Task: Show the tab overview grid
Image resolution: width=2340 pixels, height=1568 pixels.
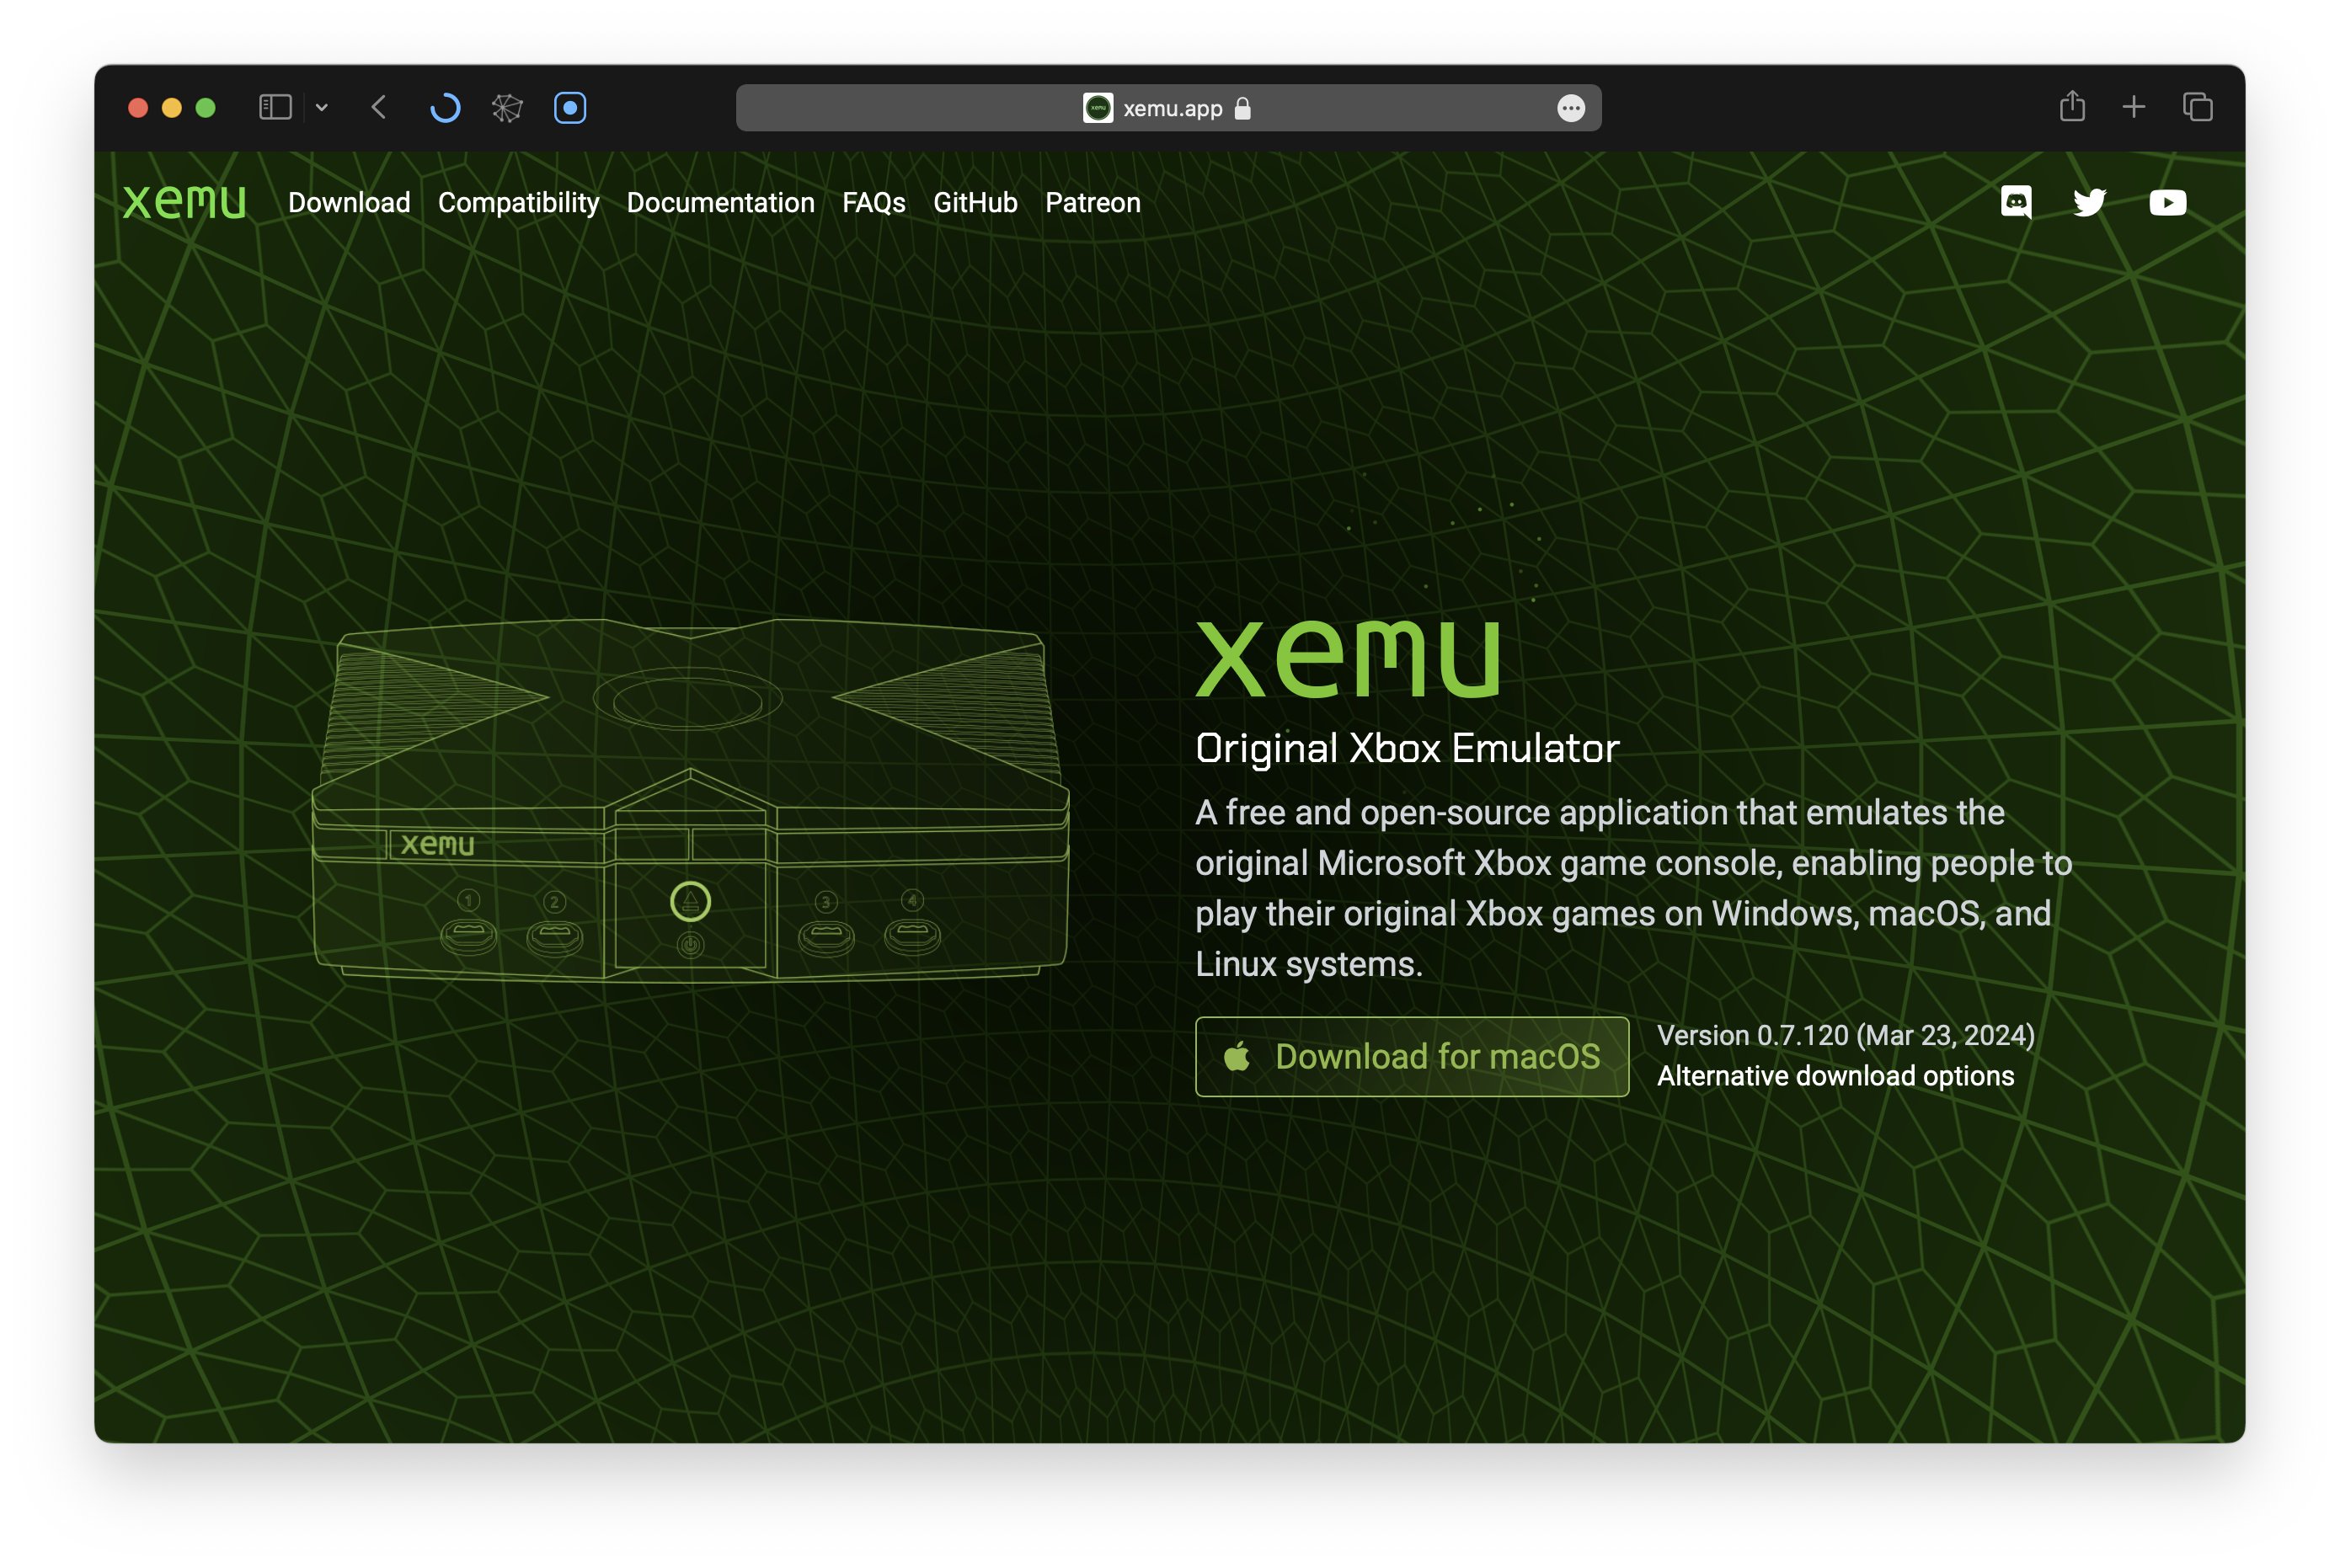Action: coord(2197,107)
